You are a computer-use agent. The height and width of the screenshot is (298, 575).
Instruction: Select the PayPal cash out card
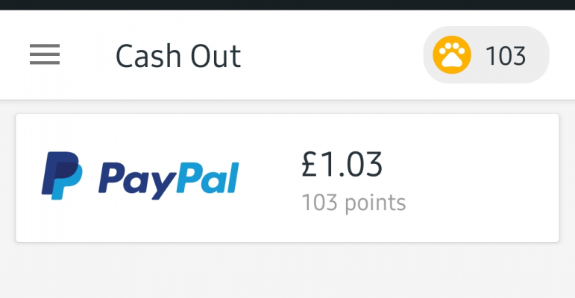[288, 178]
